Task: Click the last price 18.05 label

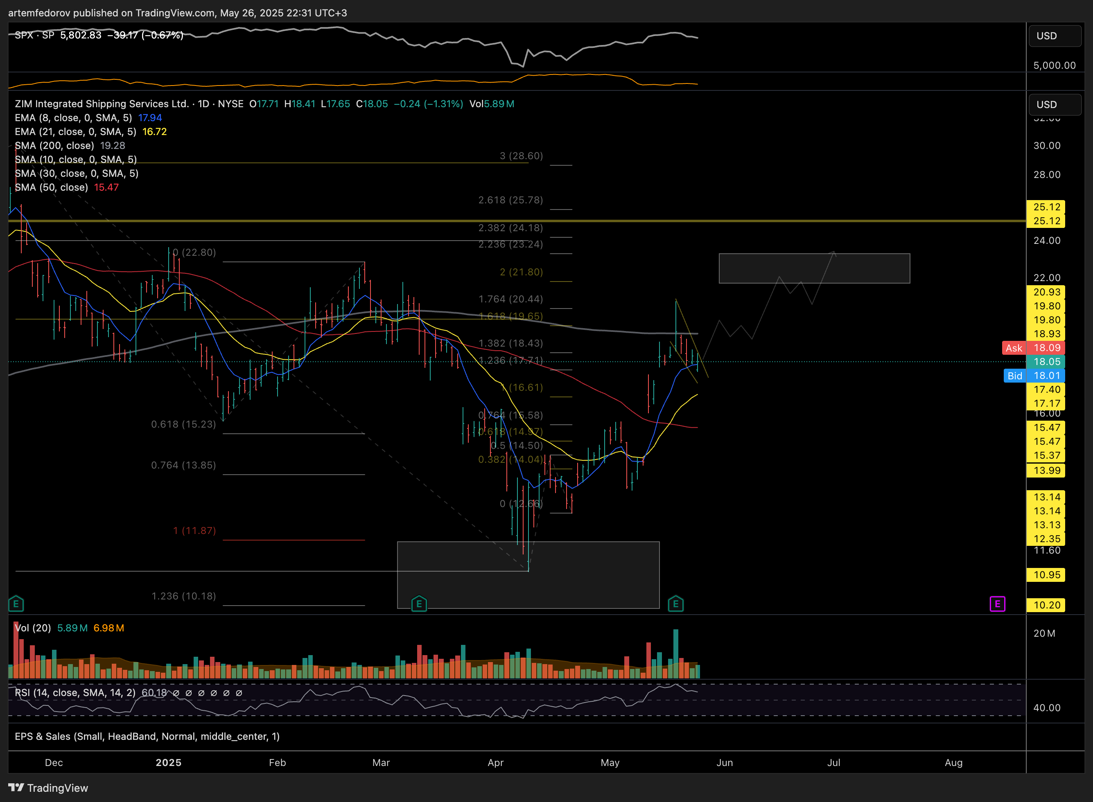Action: point(1046,362)
